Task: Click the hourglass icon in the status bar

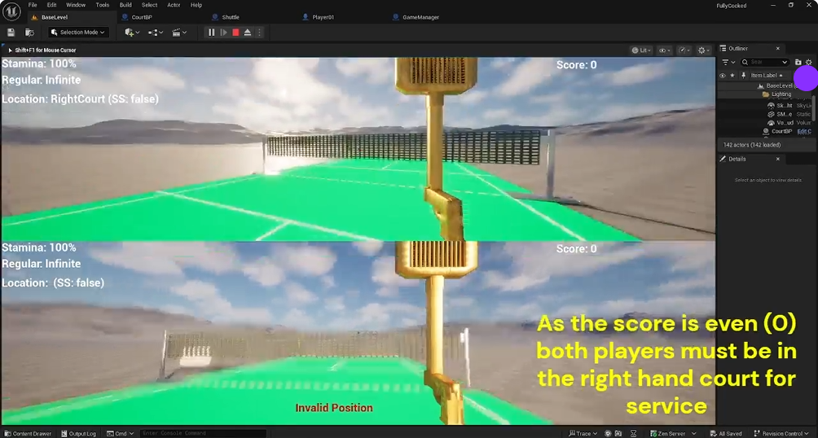Action: 633,433
